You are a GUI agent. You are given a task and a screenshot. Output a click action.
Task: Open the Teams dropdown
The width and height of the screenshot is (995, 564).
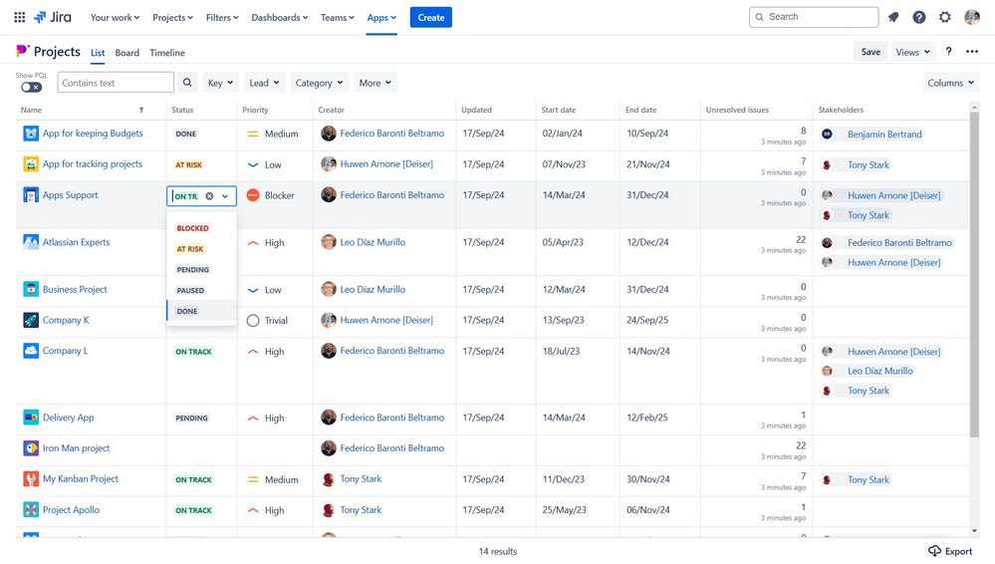[337, 17]
